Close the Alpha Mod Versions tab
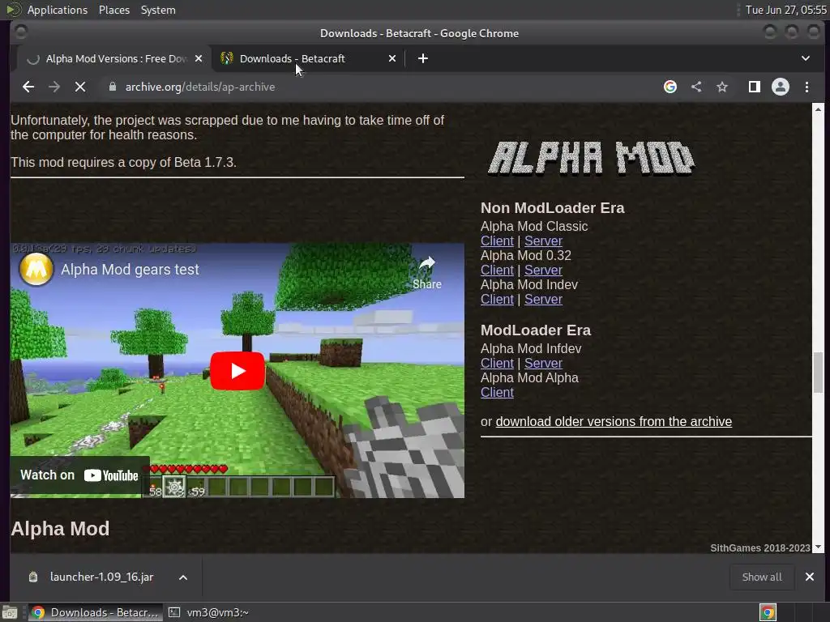830x622 pixels. (x=199, y=58)
